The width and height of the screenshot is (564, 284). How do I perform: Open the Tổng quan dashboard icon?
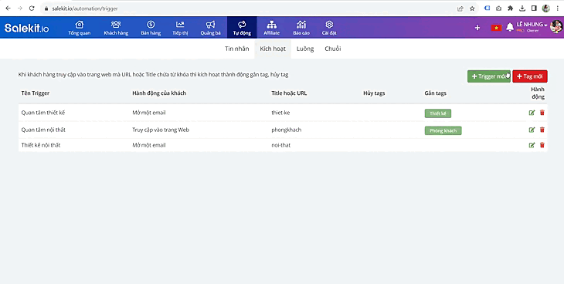point(79,28)
